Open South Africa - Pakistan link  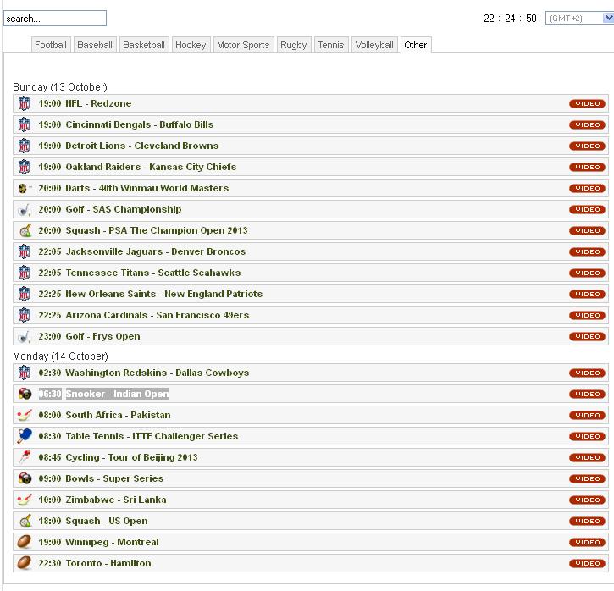(x=118, y=415)
